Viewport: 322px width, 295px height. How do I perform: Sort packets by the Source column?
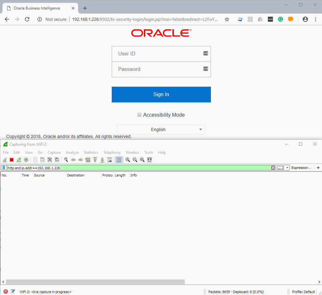[49, 175]
